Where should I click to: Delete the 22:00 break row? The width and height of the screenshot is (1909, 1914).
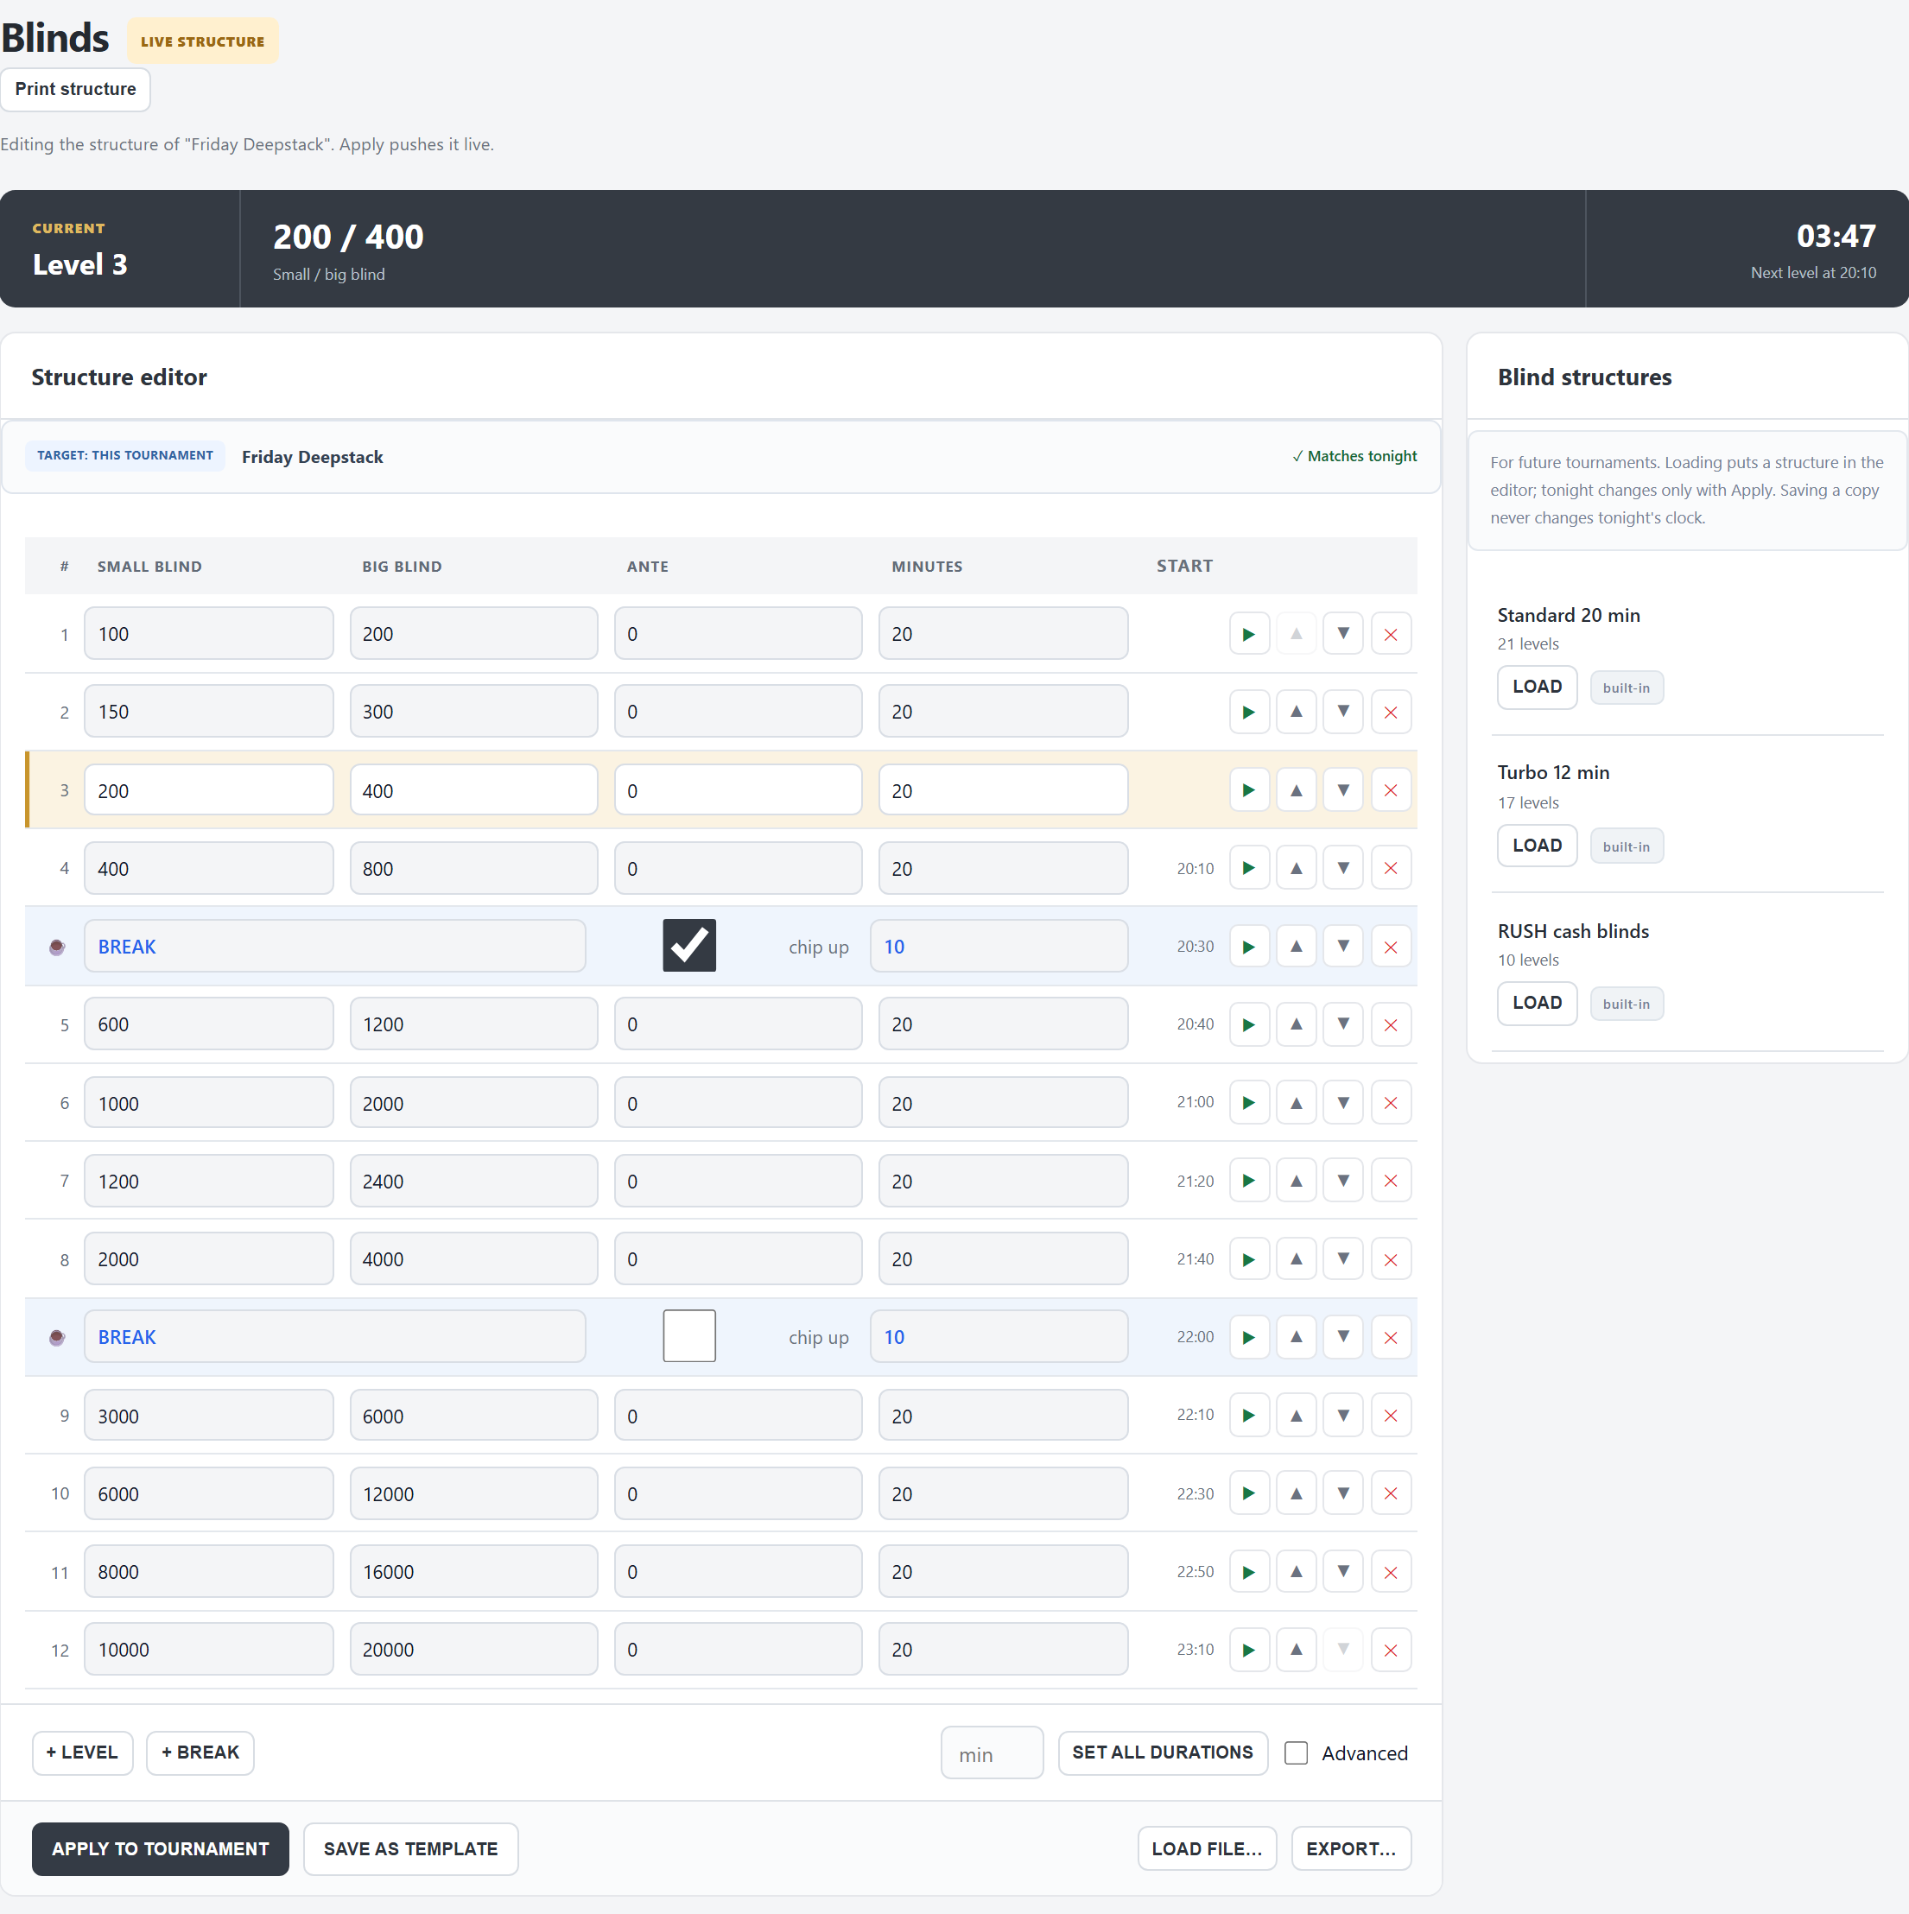click(1391, 1337)
